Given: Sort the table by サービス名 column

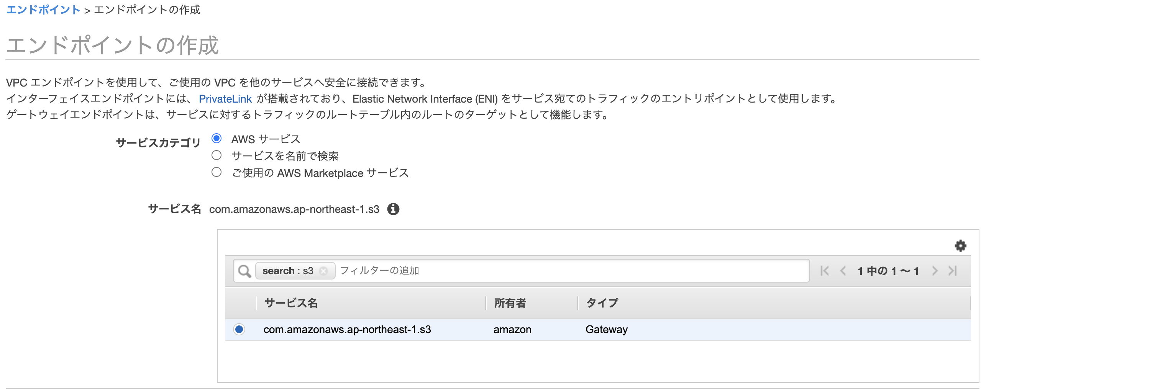Looking at the screenshot, I should pyautogui.click(x=291, y=303).
